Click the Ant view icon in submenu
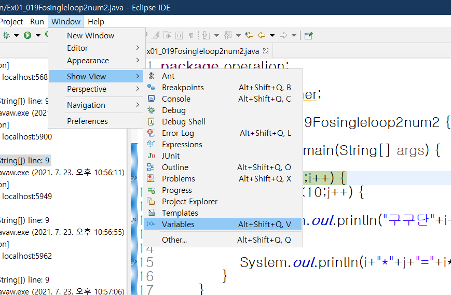The width and height of the screenshot is (451, 295). coord(151,76)
